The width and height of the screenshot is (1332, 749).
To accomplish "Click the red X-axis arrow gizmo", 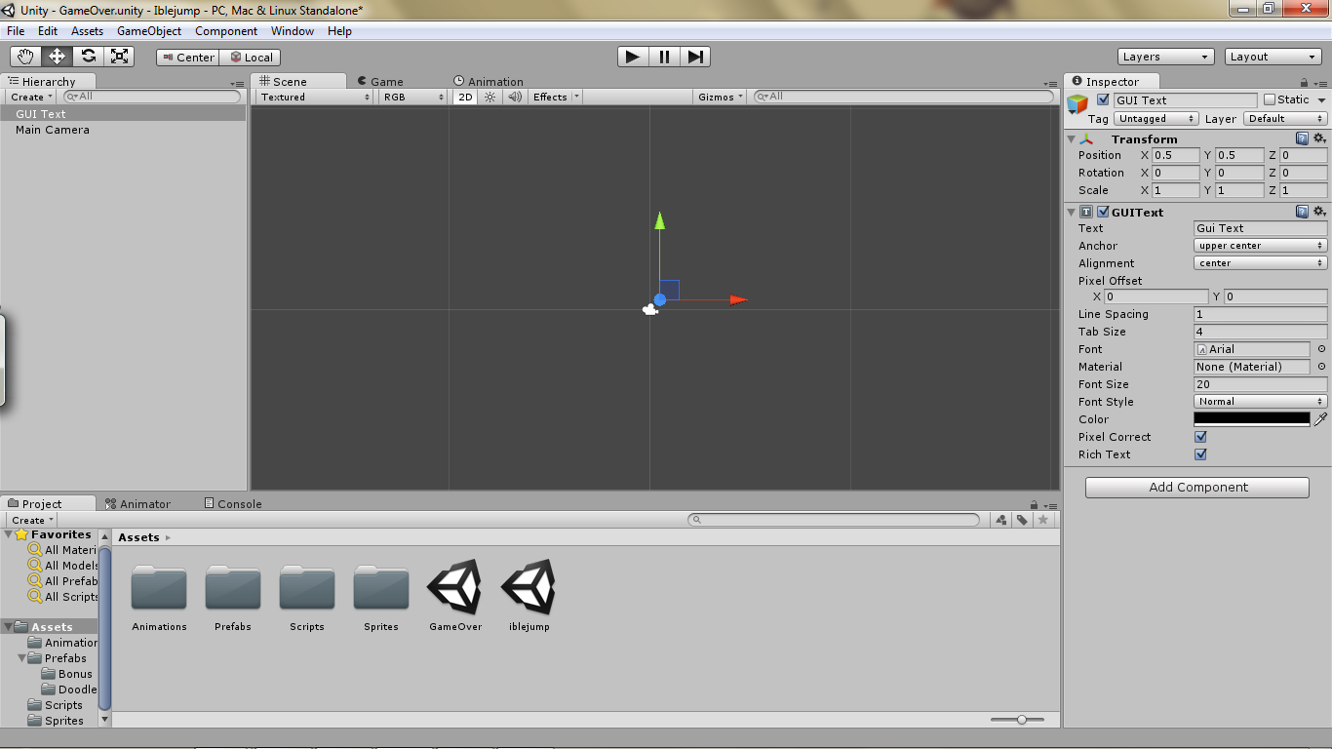I will [738, 299].
